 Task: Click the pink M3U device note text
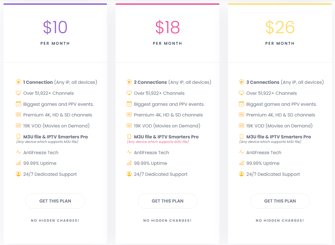158,142
